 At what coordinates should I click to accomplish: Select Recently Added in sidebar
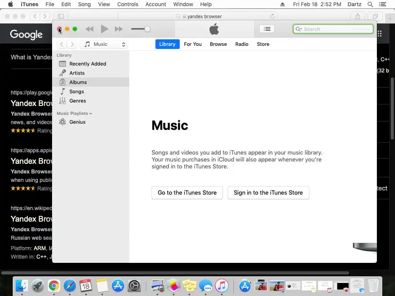point(91,64)
